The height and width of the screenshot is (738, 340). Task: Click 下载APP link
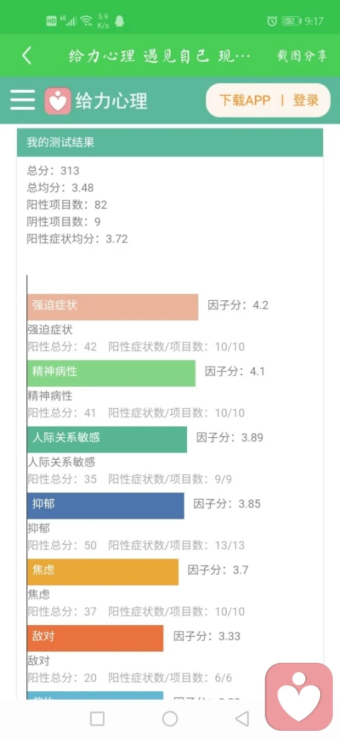(x=244, y=100)
